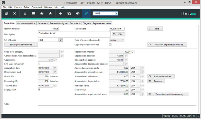Switch to the Transaction figures tab
This screenshot has width=201, height=119.
59,23
